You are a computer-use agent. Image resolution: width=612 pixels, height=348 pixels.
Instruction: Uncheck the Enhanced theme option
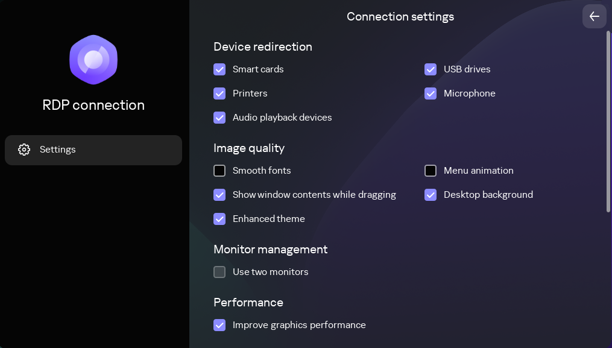click(219, 219)
